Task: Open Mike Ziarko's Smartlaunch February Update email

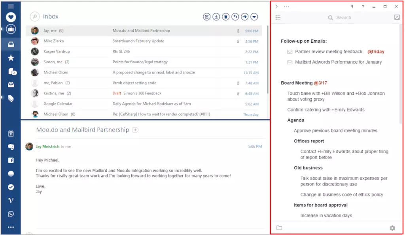Action: click(x=144, y=41)
